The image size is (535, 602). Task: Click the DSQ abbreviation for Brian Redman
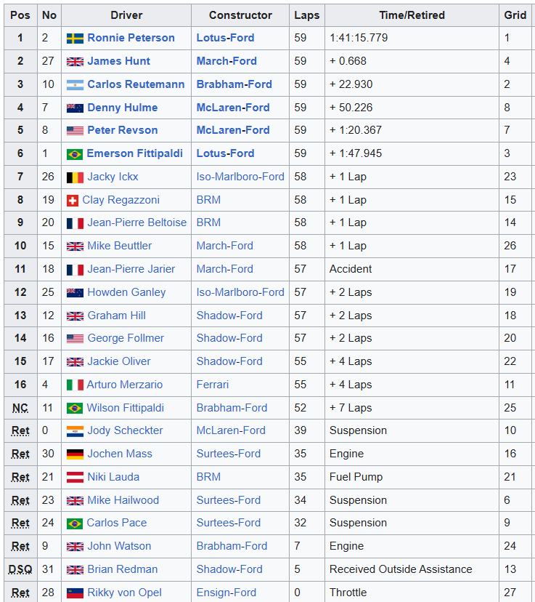(x=20, y=569)
